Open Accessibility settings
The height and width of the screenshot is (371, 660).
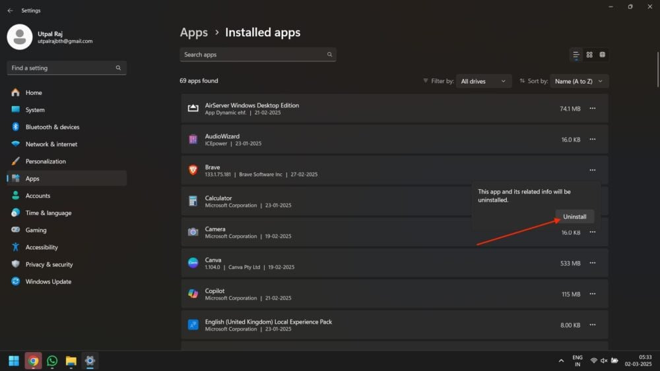point(67,248)
